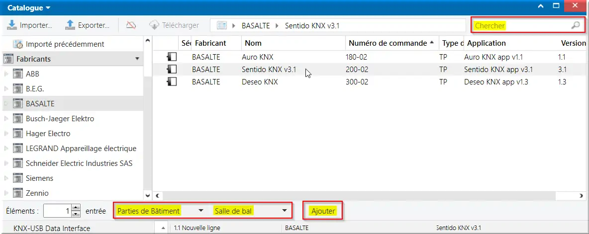Click the Exporter toolbar button
This screenshot has height=234, width=589.
(x=87, y=25)
